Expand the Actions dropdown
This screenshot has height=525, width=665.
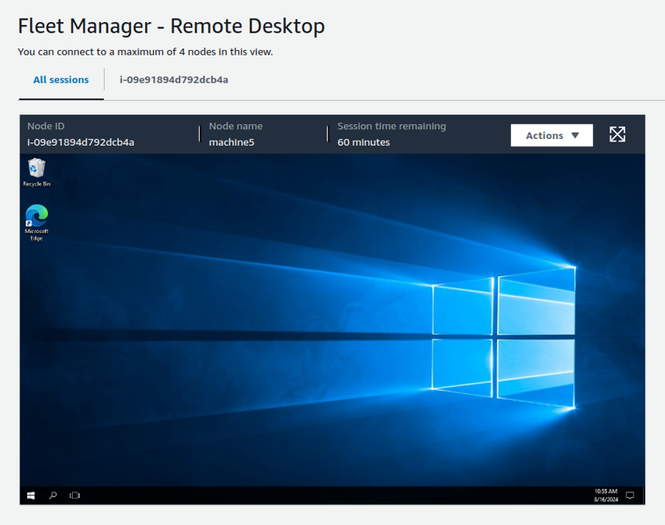pyautogui.click(x=552, y=136)
